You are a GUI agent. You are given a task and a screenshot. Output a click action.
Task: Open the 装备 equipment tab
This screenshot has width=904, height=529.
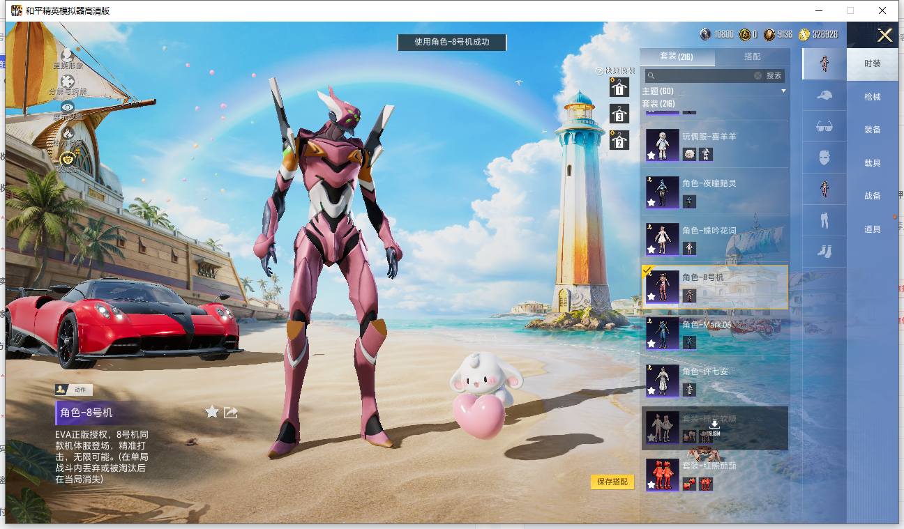click(x=873, y=130)
